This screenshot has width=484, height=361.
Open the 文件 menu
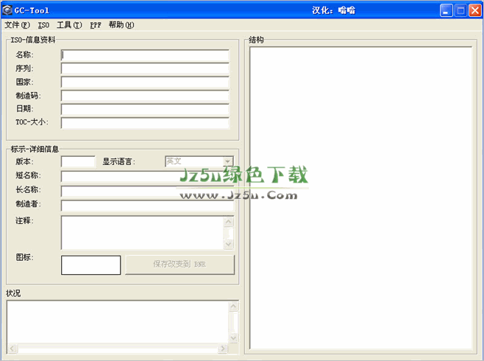(x=17, y=25)
